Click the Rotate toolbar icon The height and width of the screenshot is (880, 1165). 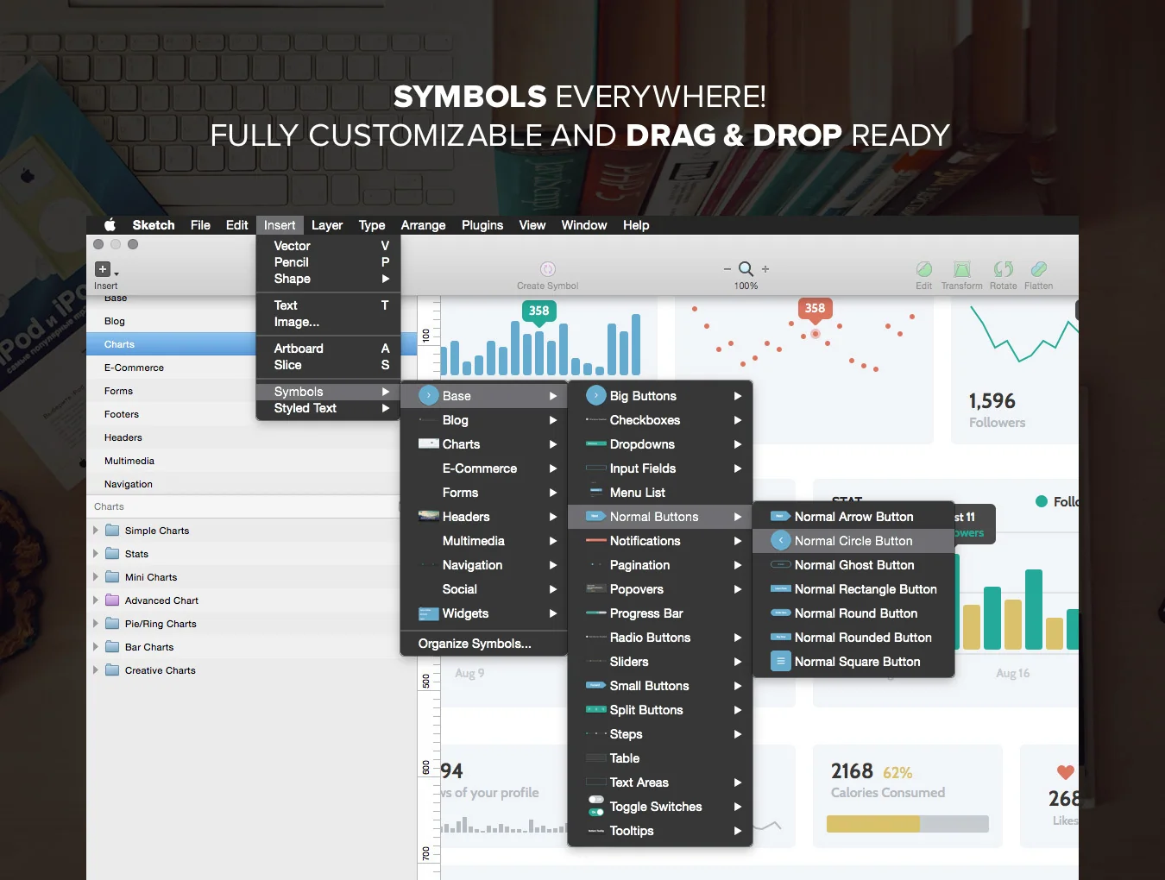point(1003,269)
